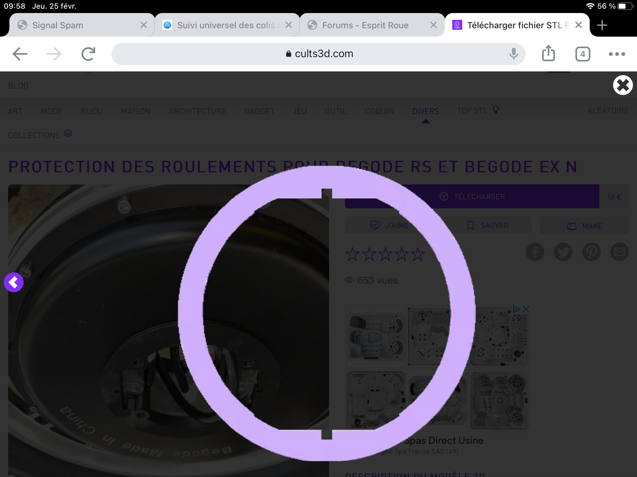Go to previous image in lightbox
Viewport: 637px width, 477px height.
coord(14,282)
